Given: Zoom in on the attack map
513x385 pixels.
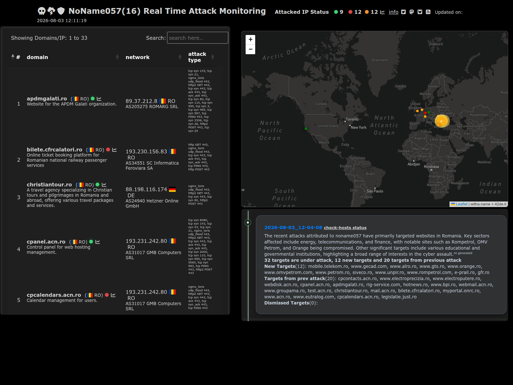Looking at the screenshot, I should point(250,39).
